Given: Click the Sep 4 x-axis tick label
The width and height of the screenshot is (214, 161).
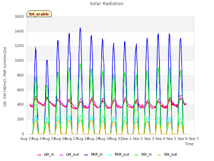Looking at the screenshot, I should tap(160, 139).
